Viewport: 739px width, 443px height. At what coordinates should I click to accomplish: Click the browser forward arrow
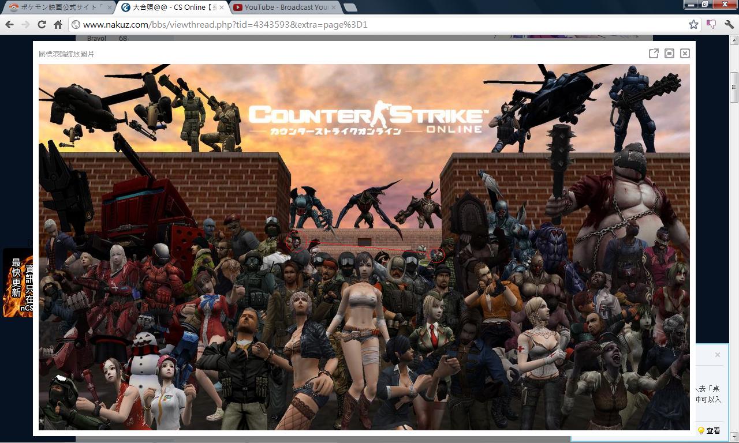[25, 24]
